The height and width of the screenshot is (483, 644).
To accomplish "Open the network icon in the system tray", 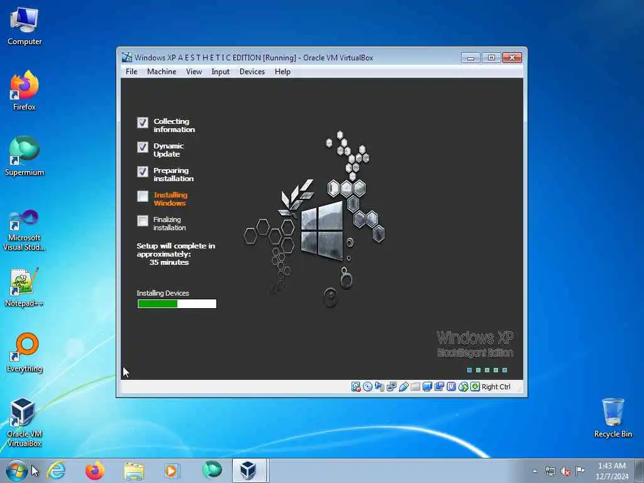I will [x=550, y=472].
